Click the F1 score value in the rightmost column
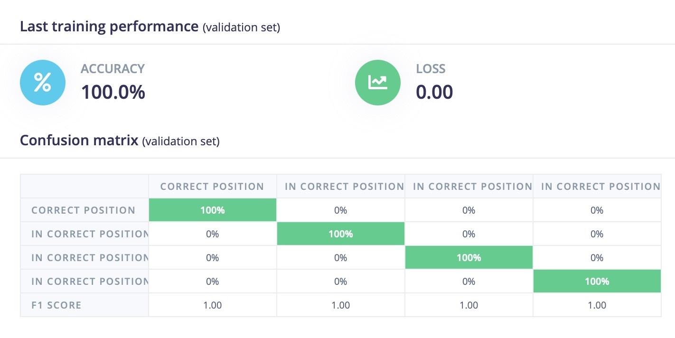 [597, 305]
